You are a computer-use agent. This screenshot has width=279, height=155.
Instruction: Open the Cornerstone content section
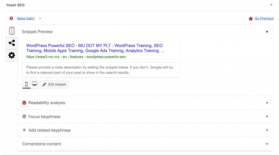click(x=145, y=144)
